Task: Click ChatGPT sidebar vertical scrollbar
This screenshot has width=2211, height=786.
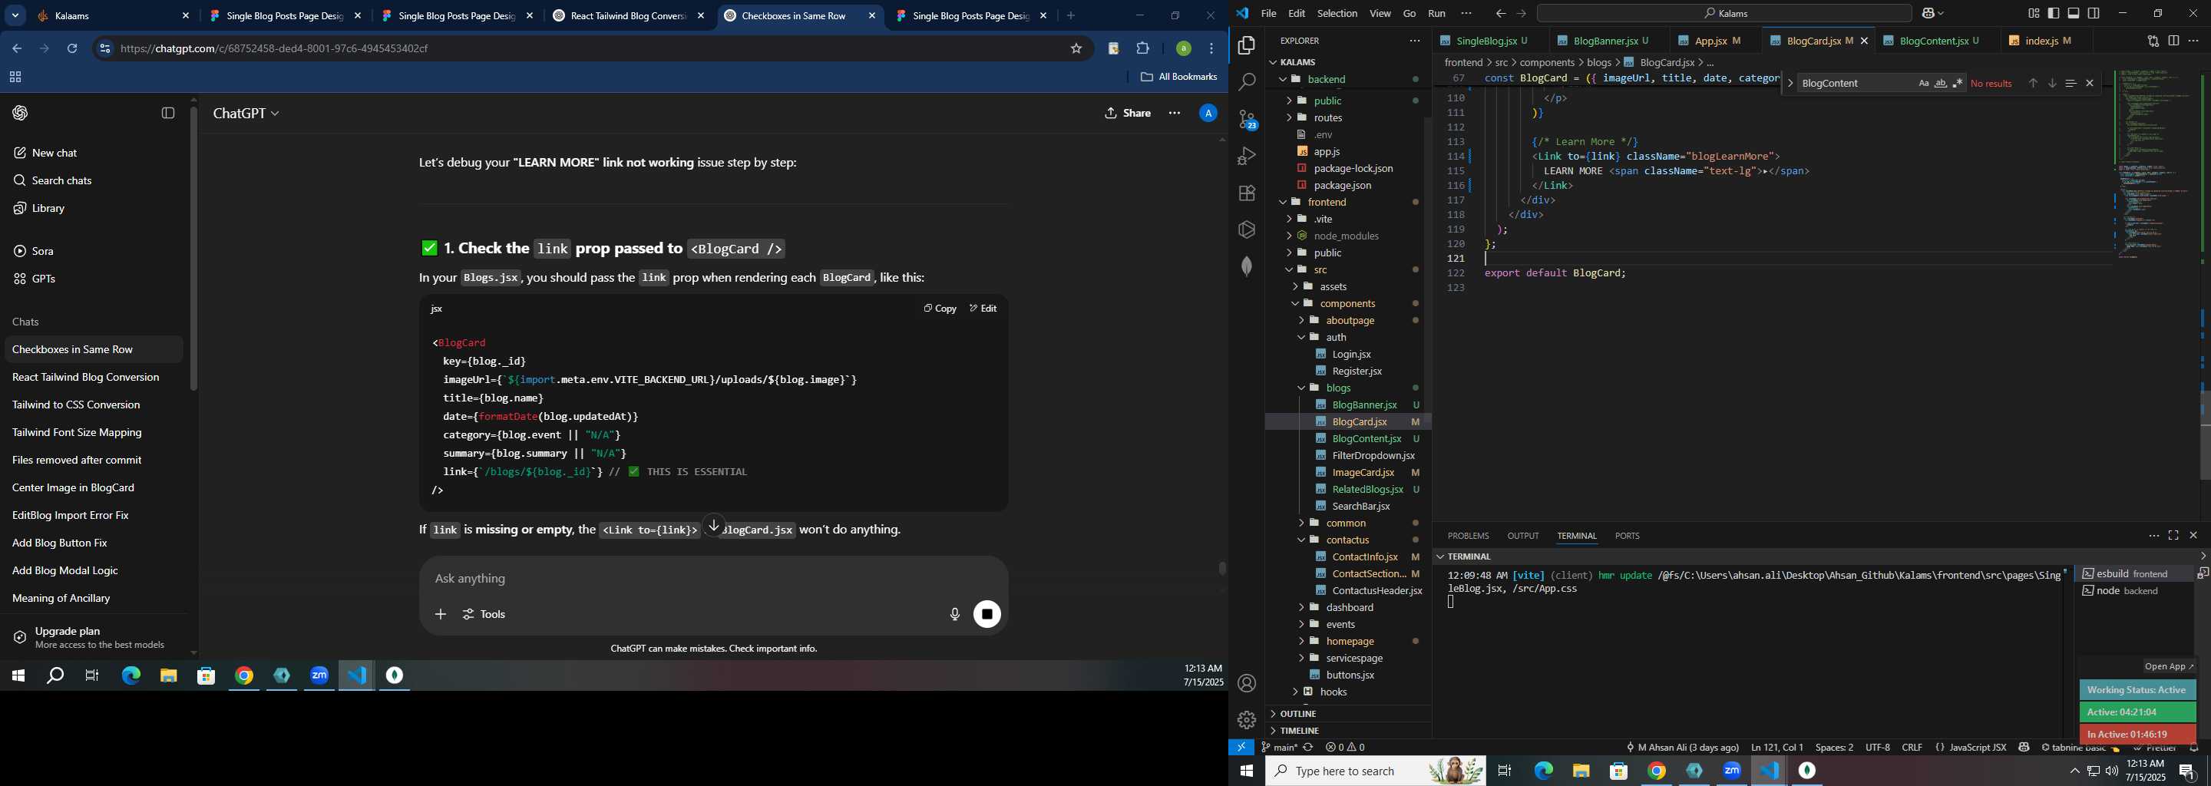Action: click(194, 249)
